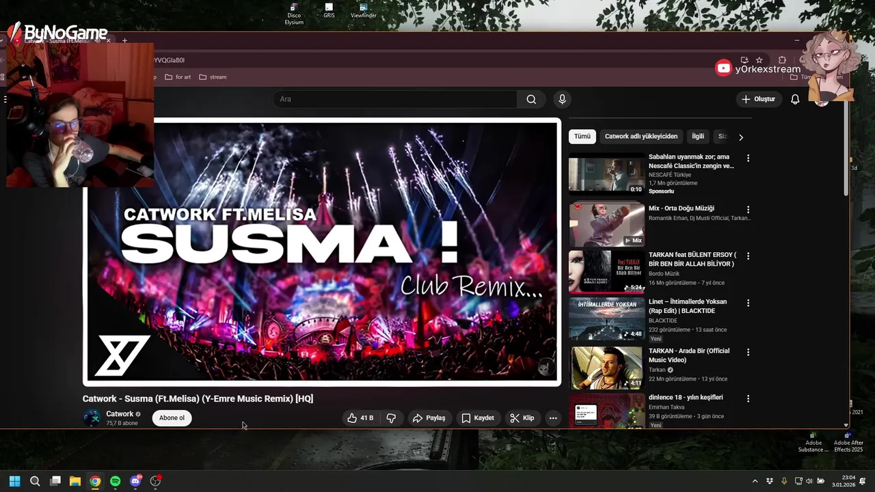Open OBS Studio from the taskbar

coord(156,481)
